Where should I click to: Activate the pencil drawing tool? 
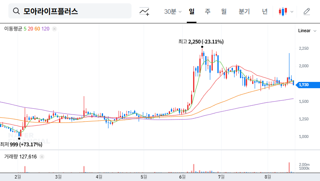(307, 11)
